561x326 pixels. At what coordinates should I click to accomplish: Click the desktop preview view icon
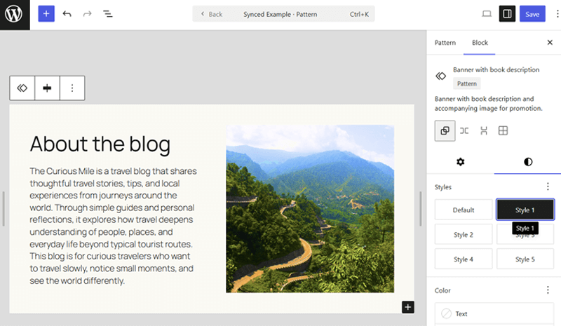487,14
